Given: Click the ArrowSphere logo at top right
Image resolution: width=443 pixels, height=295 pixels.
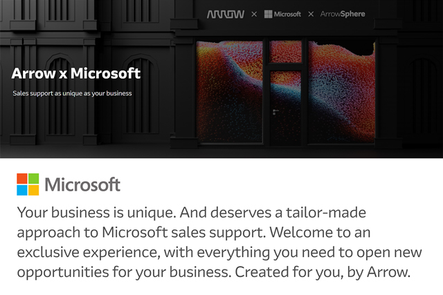Looking at the screenshot, I should point(342,14).
